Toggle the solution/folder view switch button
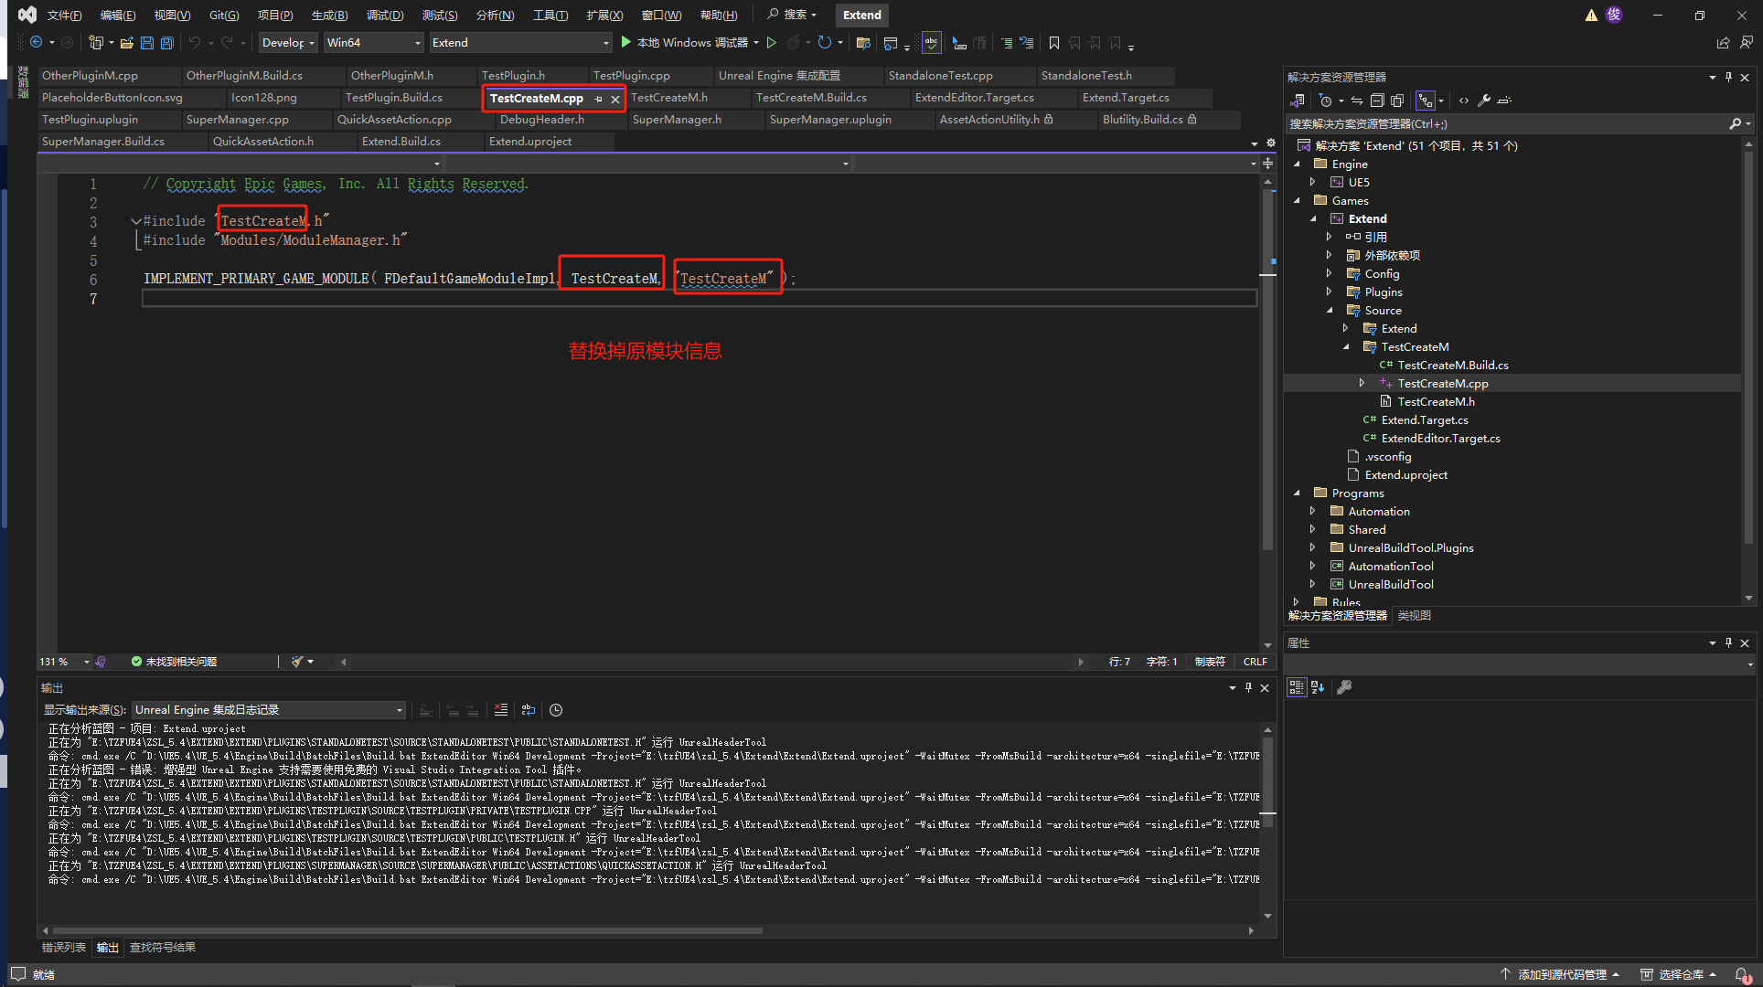The height and width of the screenshot is (987, 1763). [1298, 101]
